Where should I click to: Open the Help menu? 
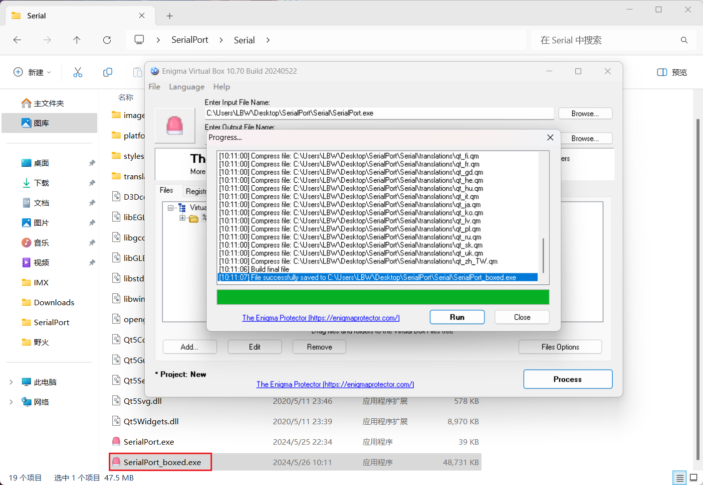pyautogui.click(x=222, y=87)
